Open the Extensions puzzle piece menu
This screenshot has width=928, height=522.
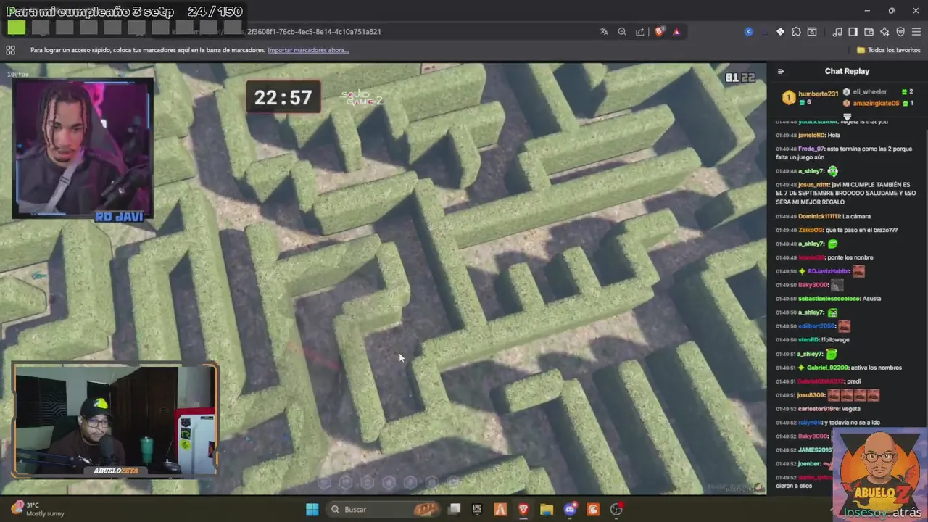point(796,32)
